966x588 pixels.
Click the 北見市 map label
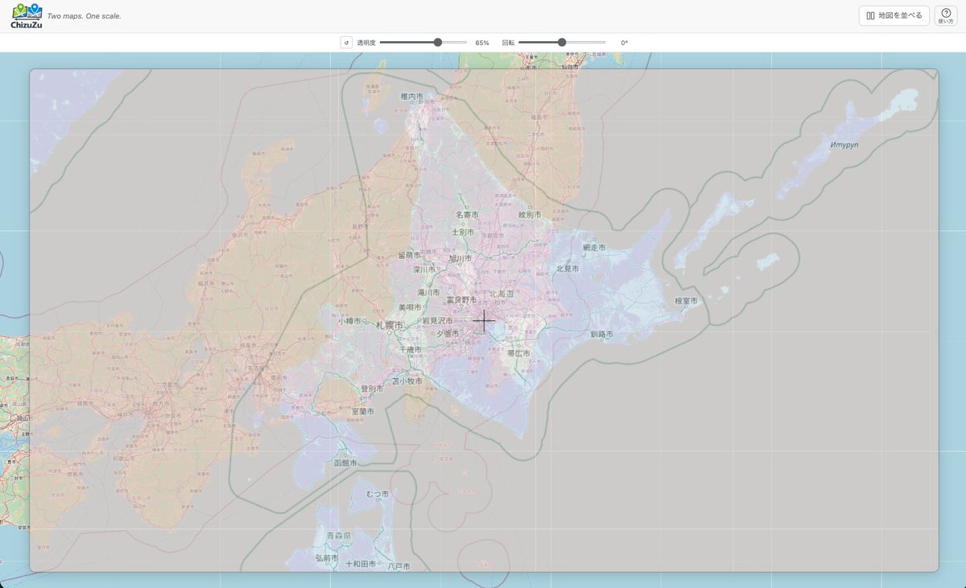point(568,269)
